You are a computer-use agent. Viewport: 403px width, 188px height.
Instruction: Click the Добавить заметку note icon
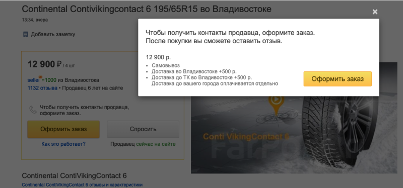tap(26, 34)
